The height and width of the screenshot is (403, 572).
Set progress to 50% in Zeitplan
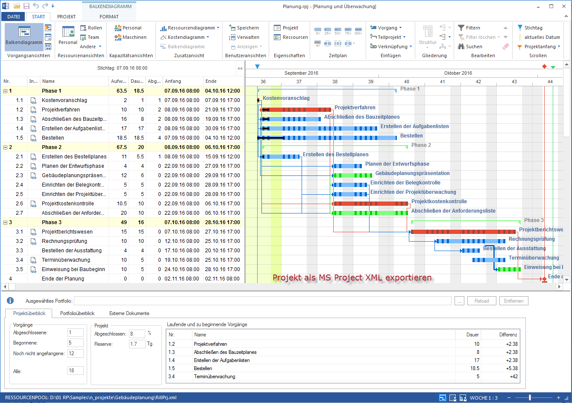(338, 31)
